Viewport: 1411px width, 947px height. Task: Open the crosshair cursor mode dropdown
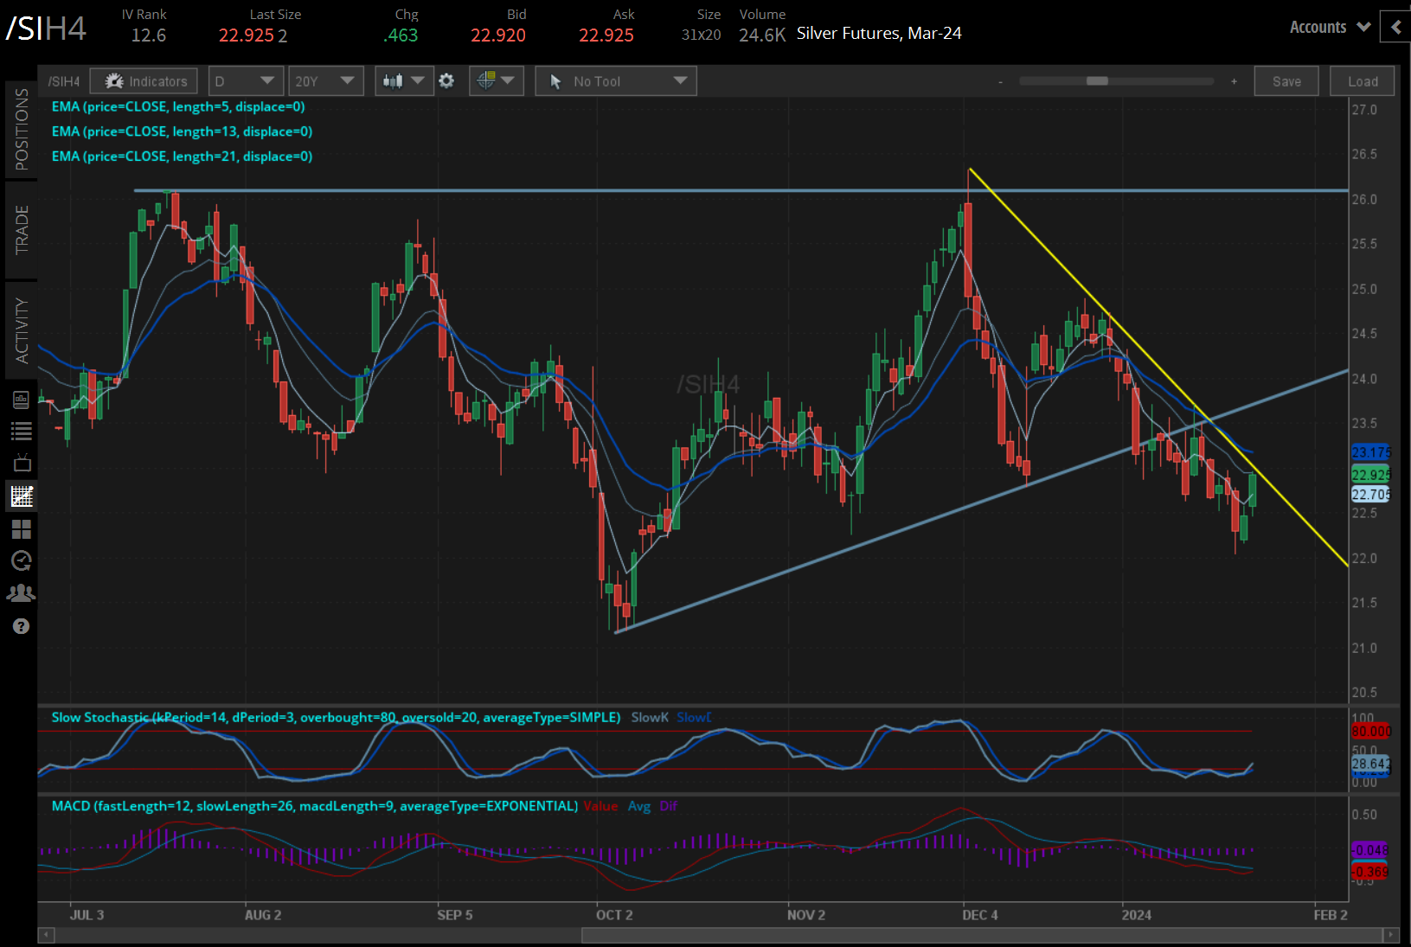(496, 81)
